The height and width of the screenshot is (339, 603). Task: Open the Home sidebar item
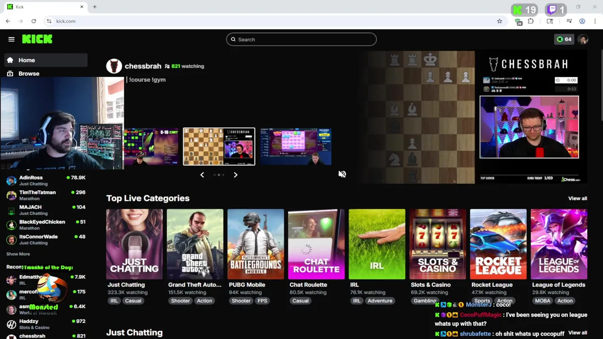pos(46,60)
